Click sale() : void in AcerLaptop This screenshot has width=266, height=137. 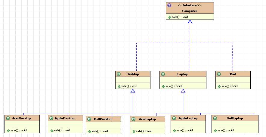(144, 131)
